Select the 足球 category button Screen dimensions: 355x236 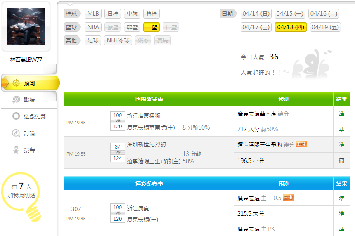pyautogui.click(x=93, y=40)
